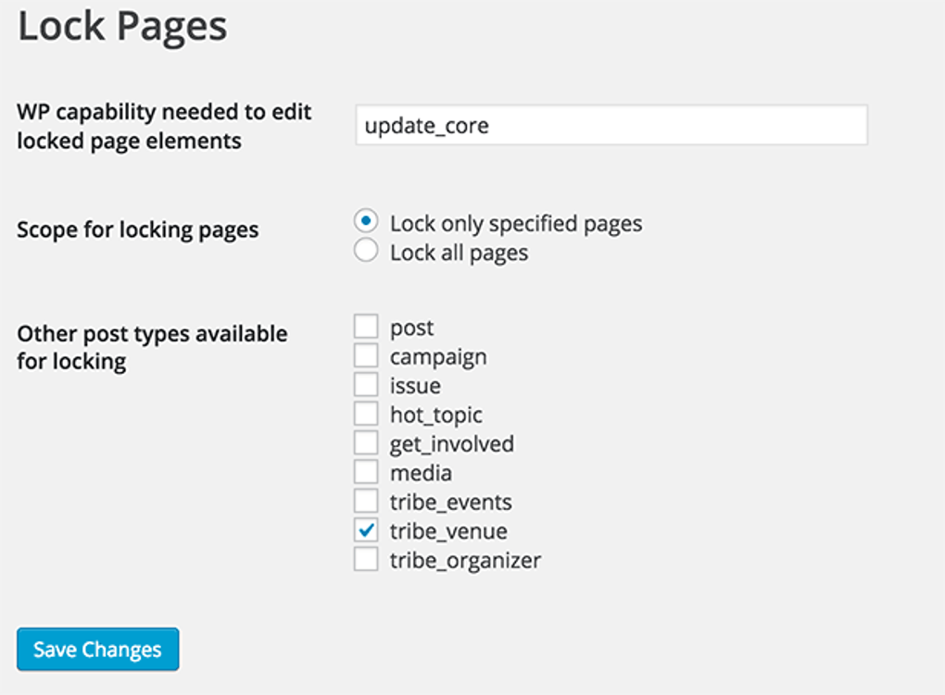Click the WP capability input field
This screenshot has height=695, width=945.
[611, 125]
